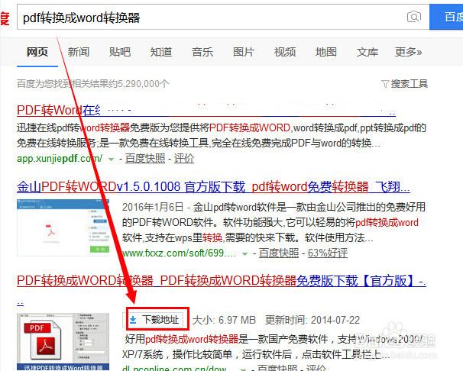Visit the www.fxxz.com/soft/699 URL link
The width and height of the screenshot is (463, 371).
179,253
